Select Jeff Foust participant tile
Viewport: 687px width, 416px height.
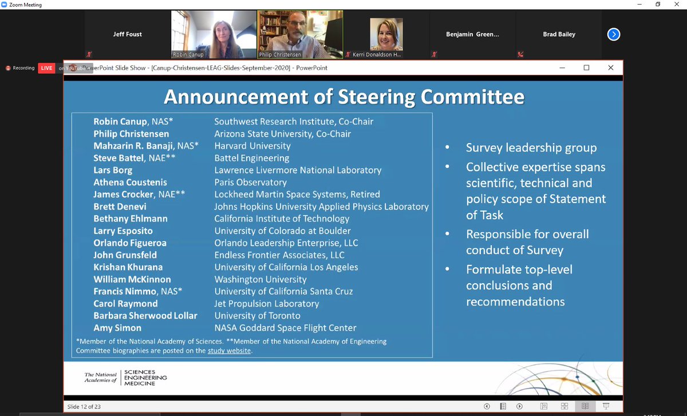127,34
